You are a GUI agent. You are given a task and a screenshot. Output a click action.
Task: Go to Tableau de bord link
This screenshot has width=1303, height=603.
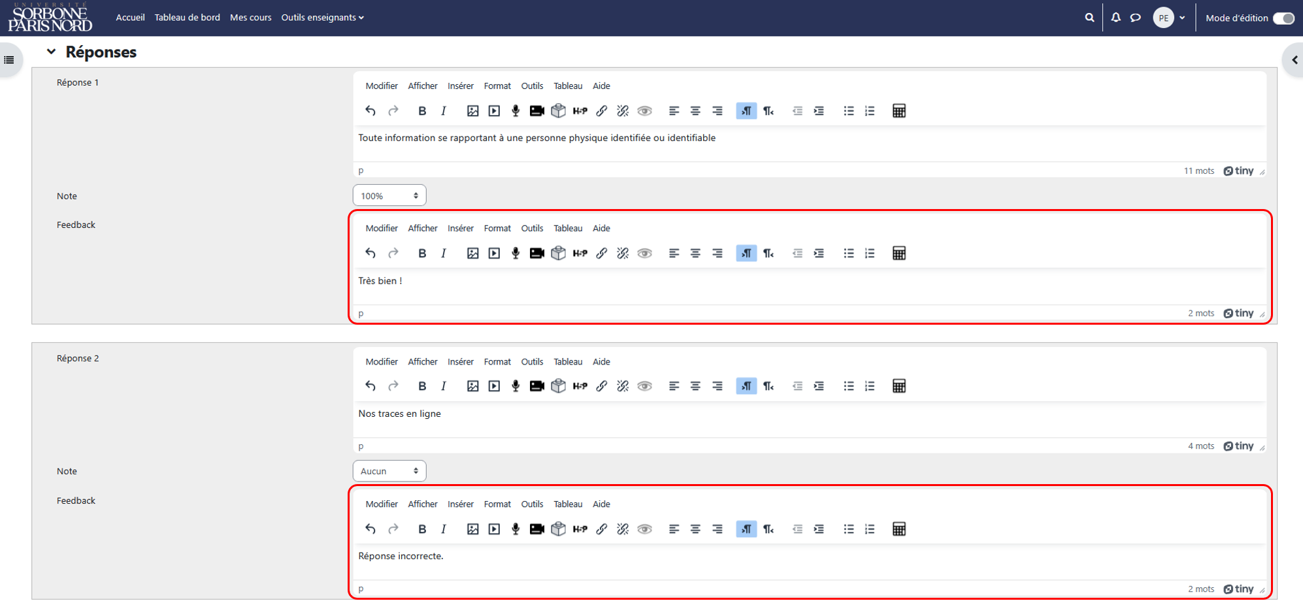(x=187, y=18)
